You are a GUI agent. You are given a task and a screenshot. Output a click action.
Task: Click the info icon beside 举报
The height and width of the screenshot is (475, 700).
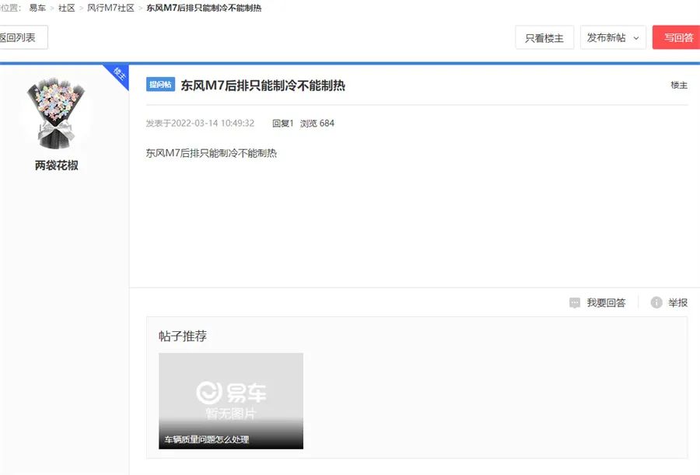(x=656, y=302)
